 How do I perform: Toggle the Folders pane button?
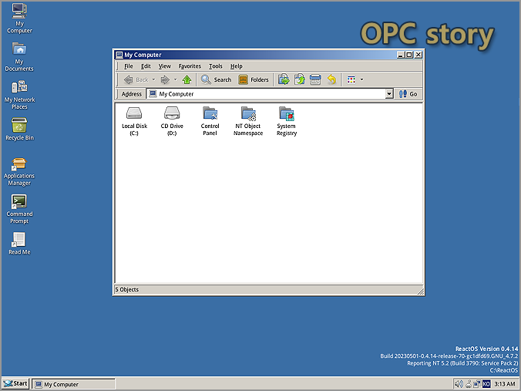coord(254,79)
